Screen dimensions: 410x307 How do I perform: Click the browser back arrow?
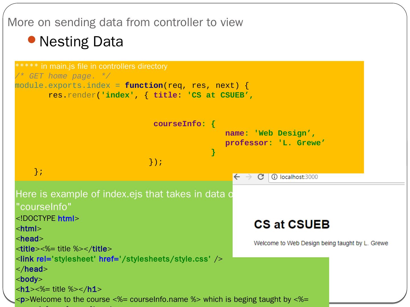coord(237,177)
